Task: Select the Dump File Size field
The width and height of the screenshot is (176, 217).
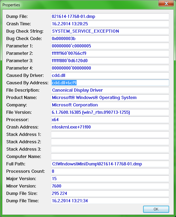Action: point(110,193)
